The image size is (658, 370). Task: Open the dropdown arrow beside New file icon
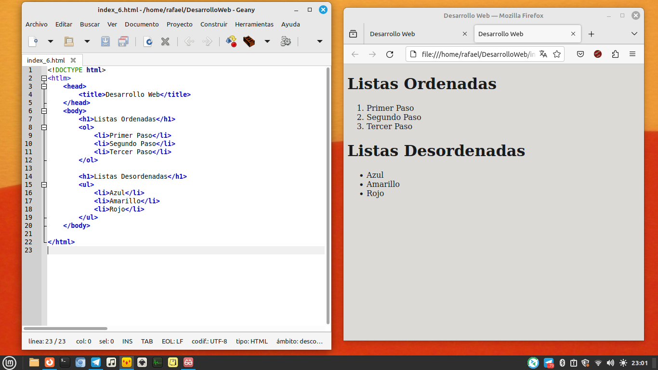point(51,41)
